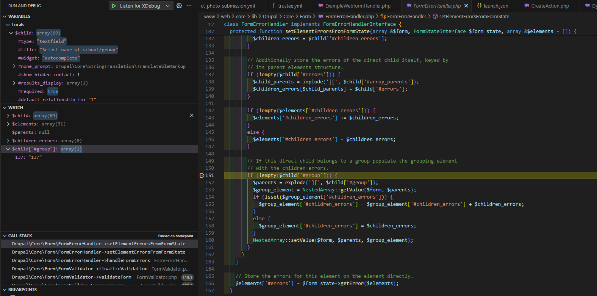This screenshot has height=296, width=597.
Task: Click 'Paused on breakpoint' label
Action: (x=175, y=236)
